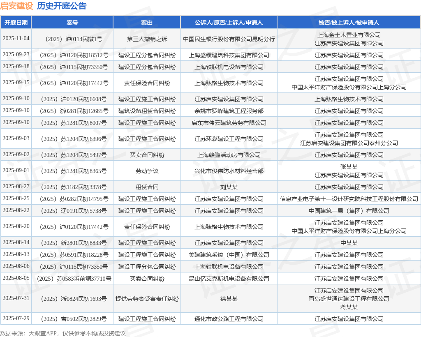Click 刘某某 plaintiff cell

tap(229, 187)
